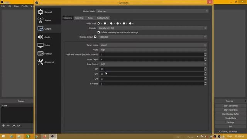Viewport: 247px width, 139px height.
Task: Open Rate Control dropdown
Action: point(153,64)
